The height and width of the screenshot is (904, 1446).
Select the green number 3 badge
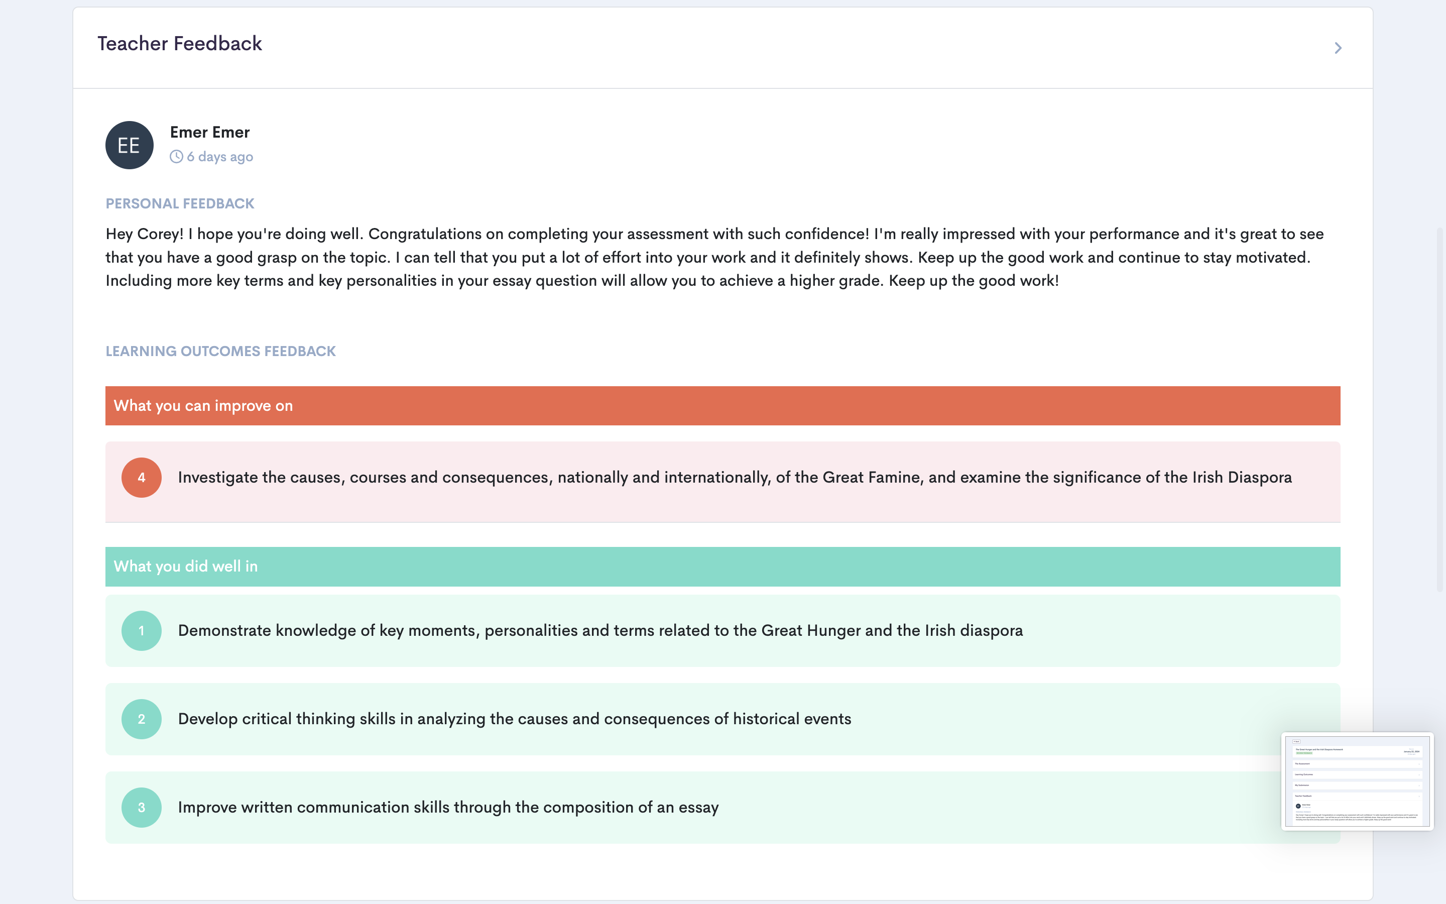coord(142,808)
